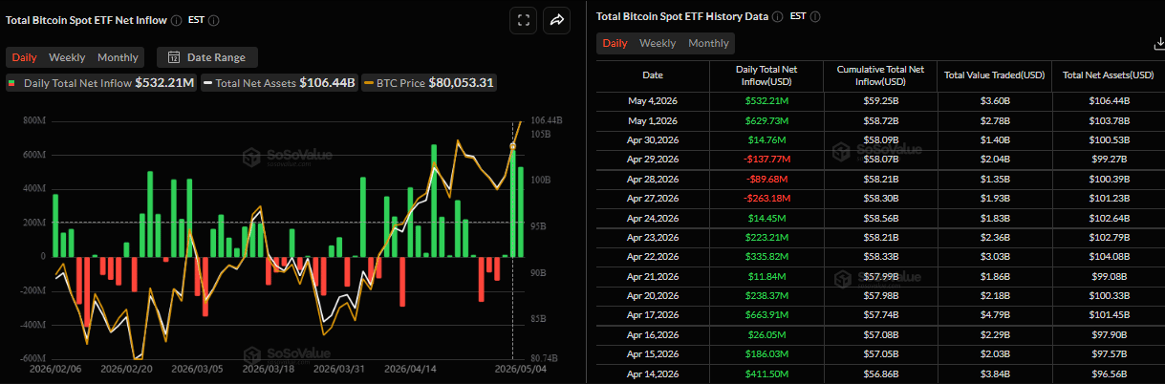1165x384 pixels.
Task: Select the Apr 22,2026 date cell
Action: [x=652, y=258]
